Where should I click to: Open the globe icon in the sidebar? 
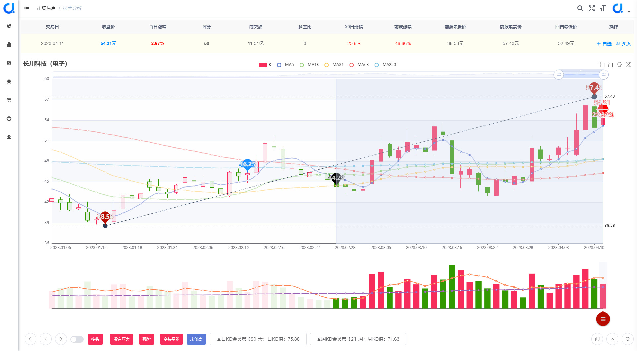[9, 26]
